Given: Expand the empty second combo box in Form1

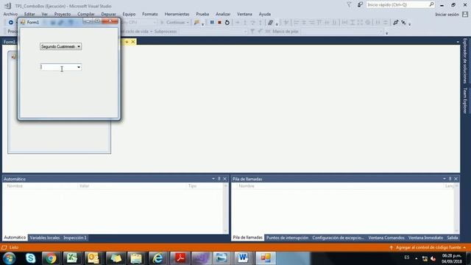Looking at the screenshot, I should [x=79, y=67].
